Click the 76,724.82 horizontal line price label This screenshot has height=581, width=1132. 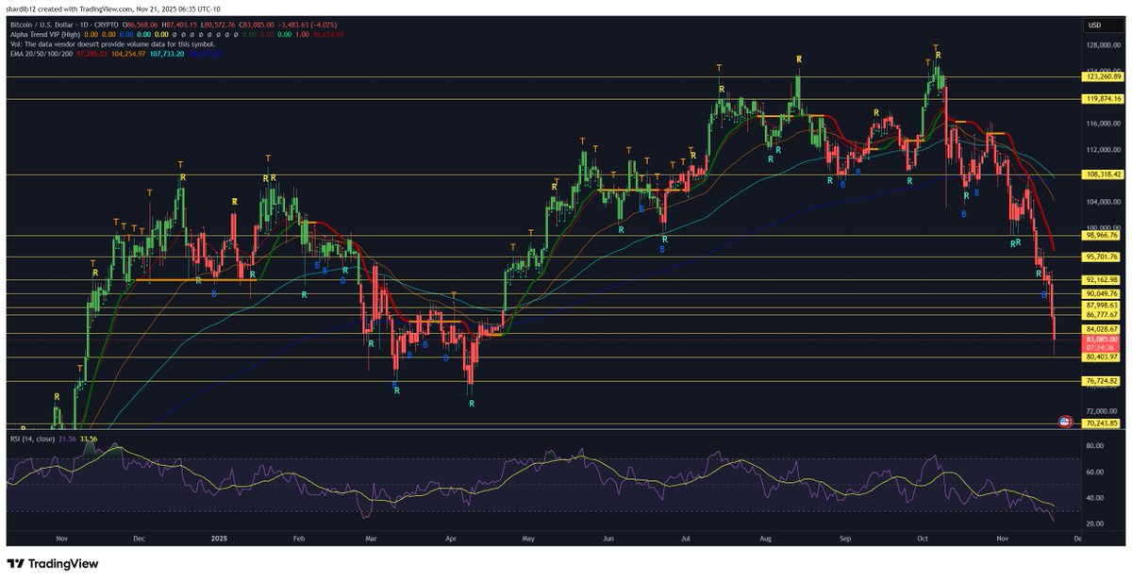(x=1102, y=381)
